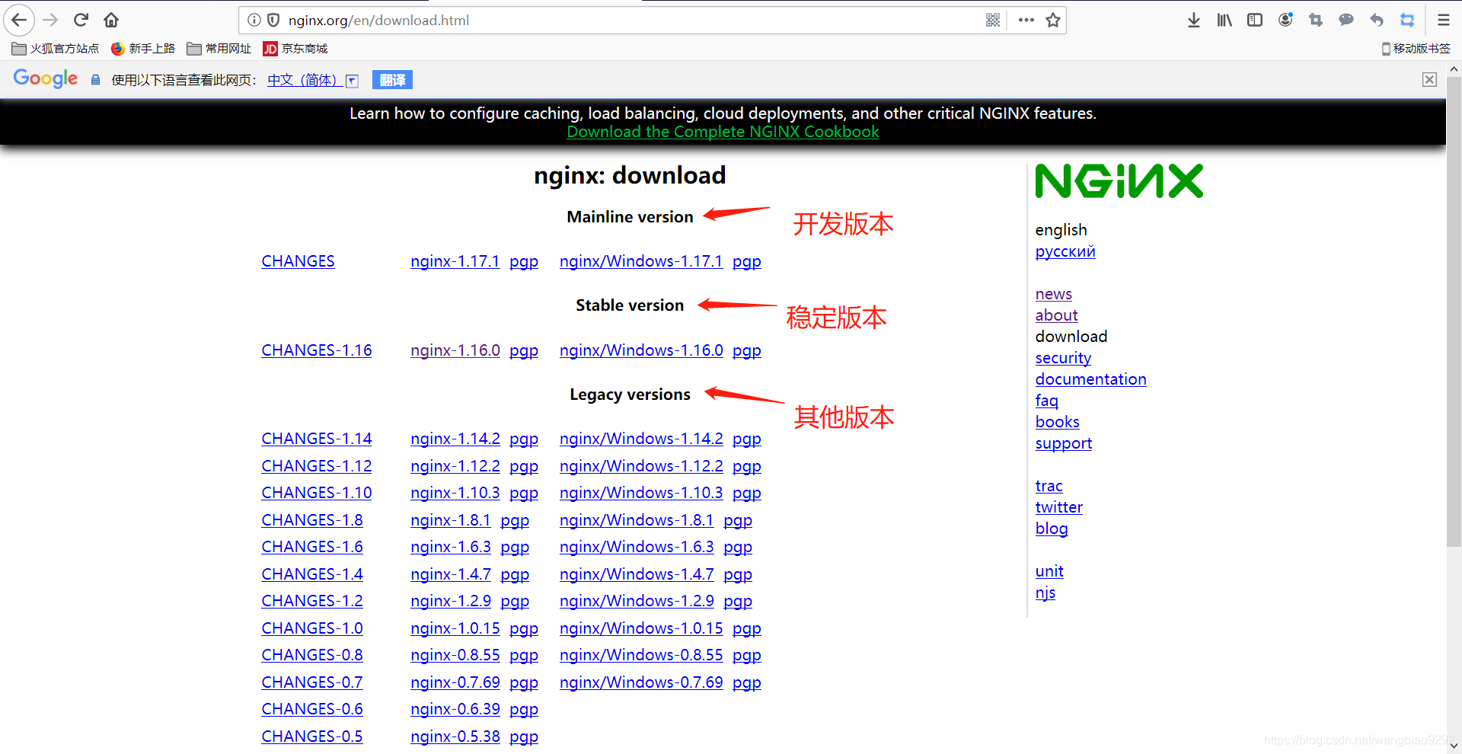
Task: Close the Google translate bar
Action: [1430, 80]
